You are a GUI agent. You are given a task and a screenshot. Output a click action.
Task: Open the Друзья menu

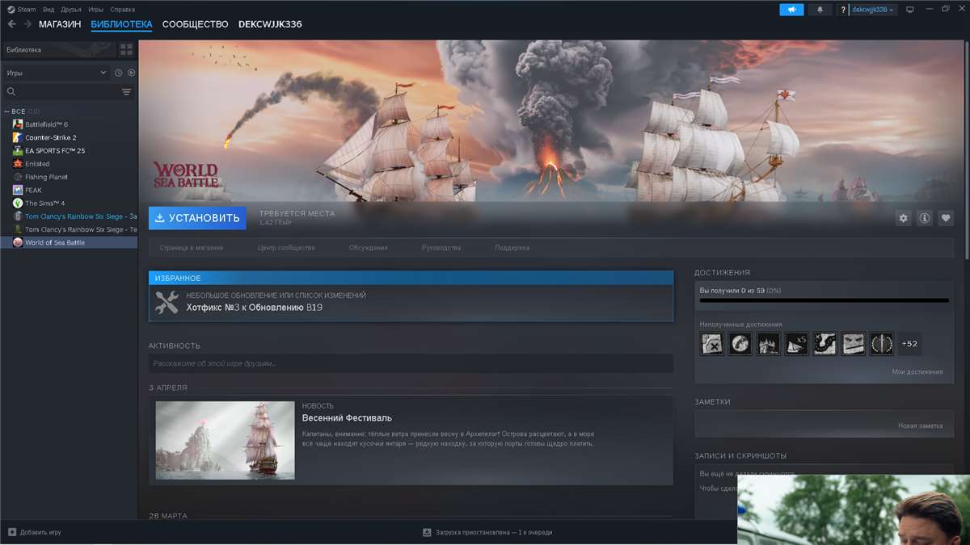click(71, 10)
